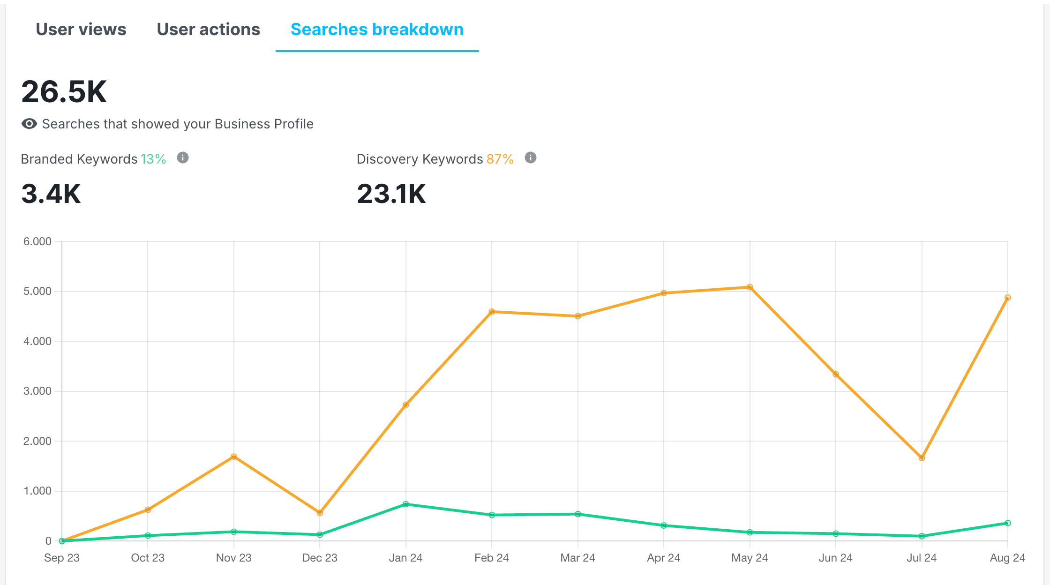Click orange data point at May 24 peak

(750, 287)
